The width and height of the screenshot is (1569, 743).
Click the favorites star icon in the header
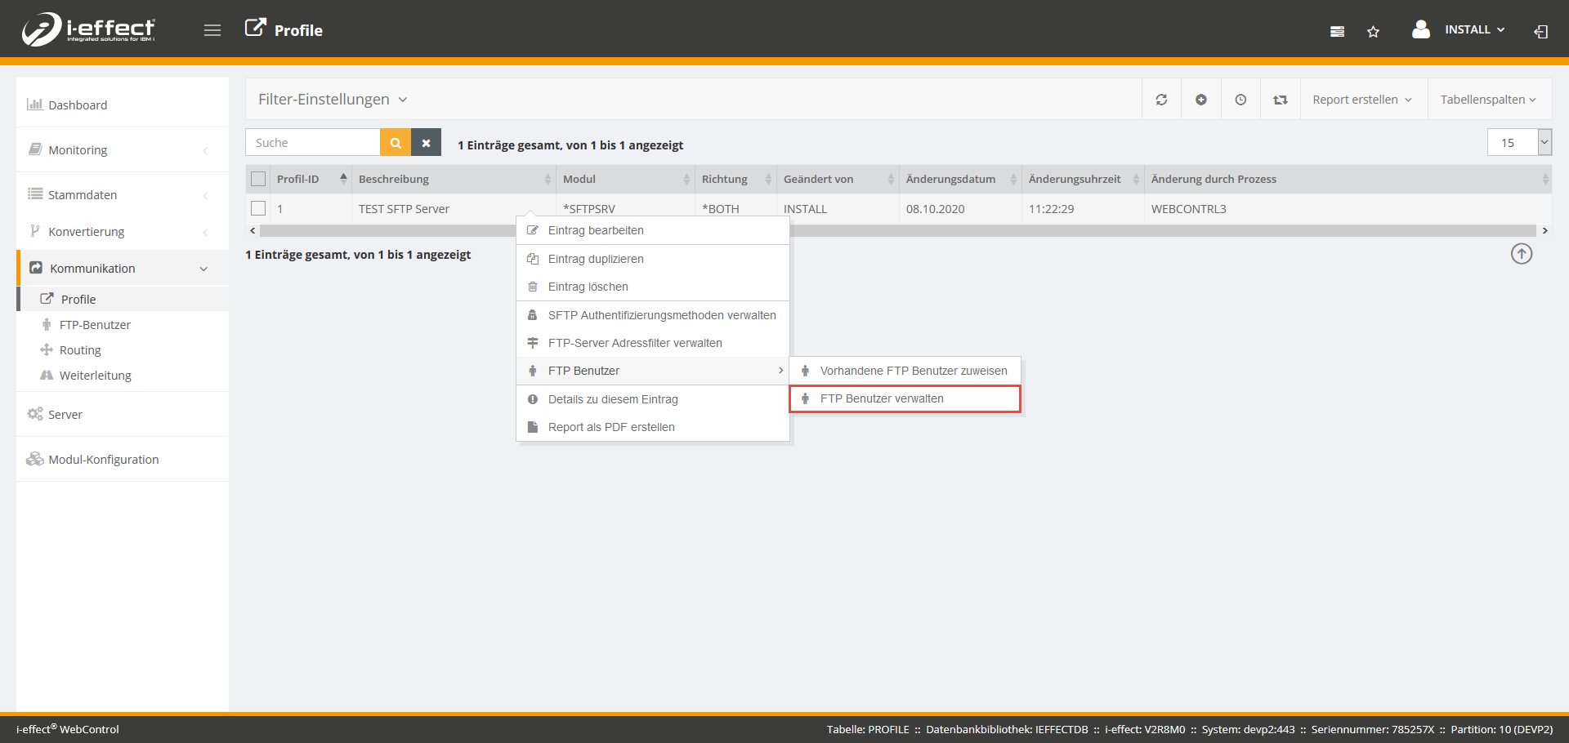click(1373, 32)
